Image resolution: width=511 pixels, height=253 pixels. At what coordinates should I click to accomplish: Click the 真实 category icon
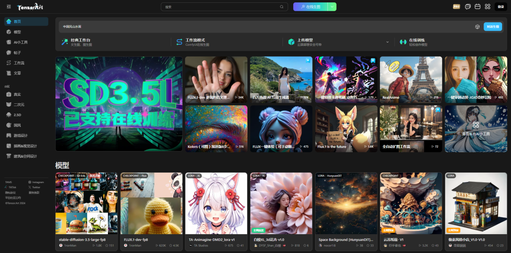point(9,94)
